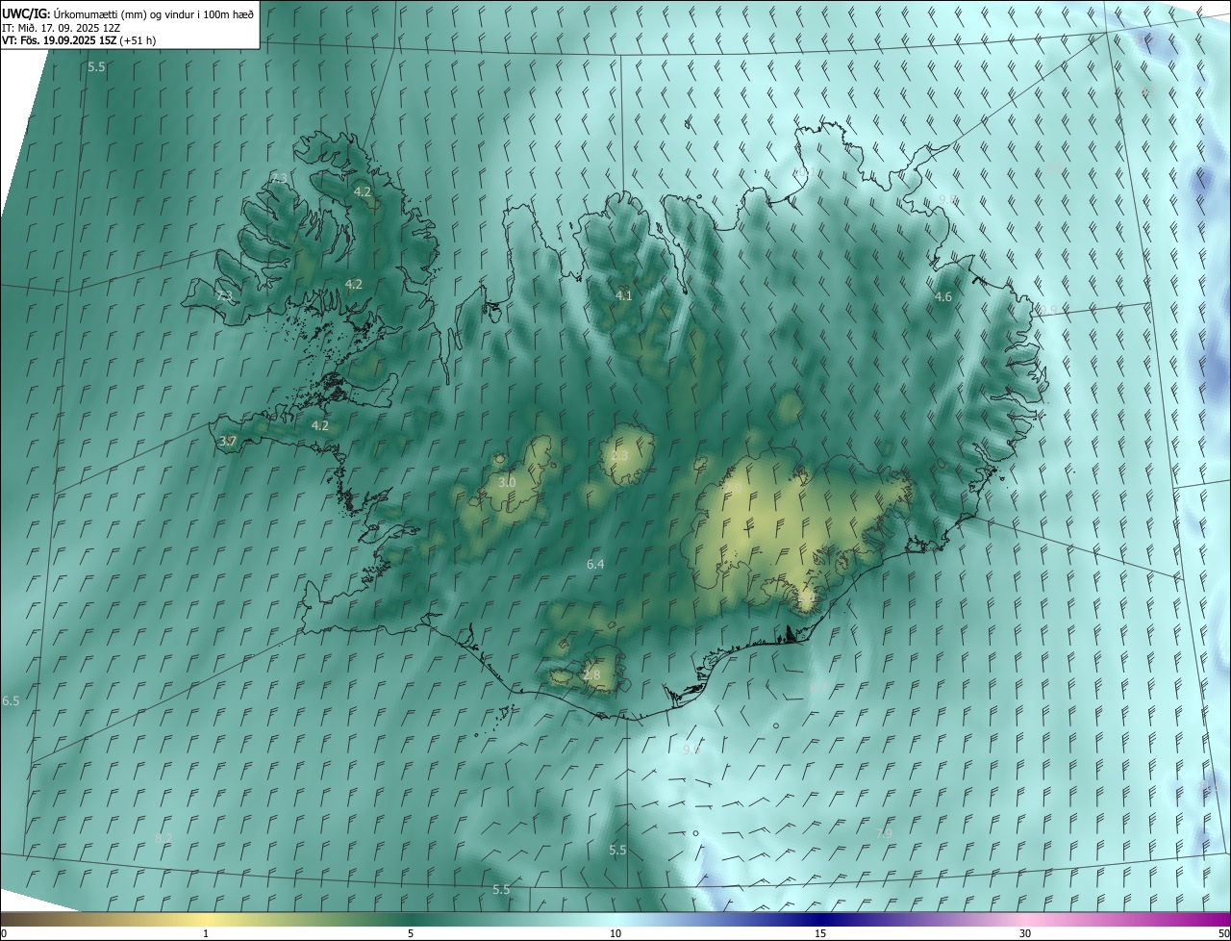Click the 'VT: Fös. 19.09.2025 15Z (+51 h)' line

[x=79, y=40]
